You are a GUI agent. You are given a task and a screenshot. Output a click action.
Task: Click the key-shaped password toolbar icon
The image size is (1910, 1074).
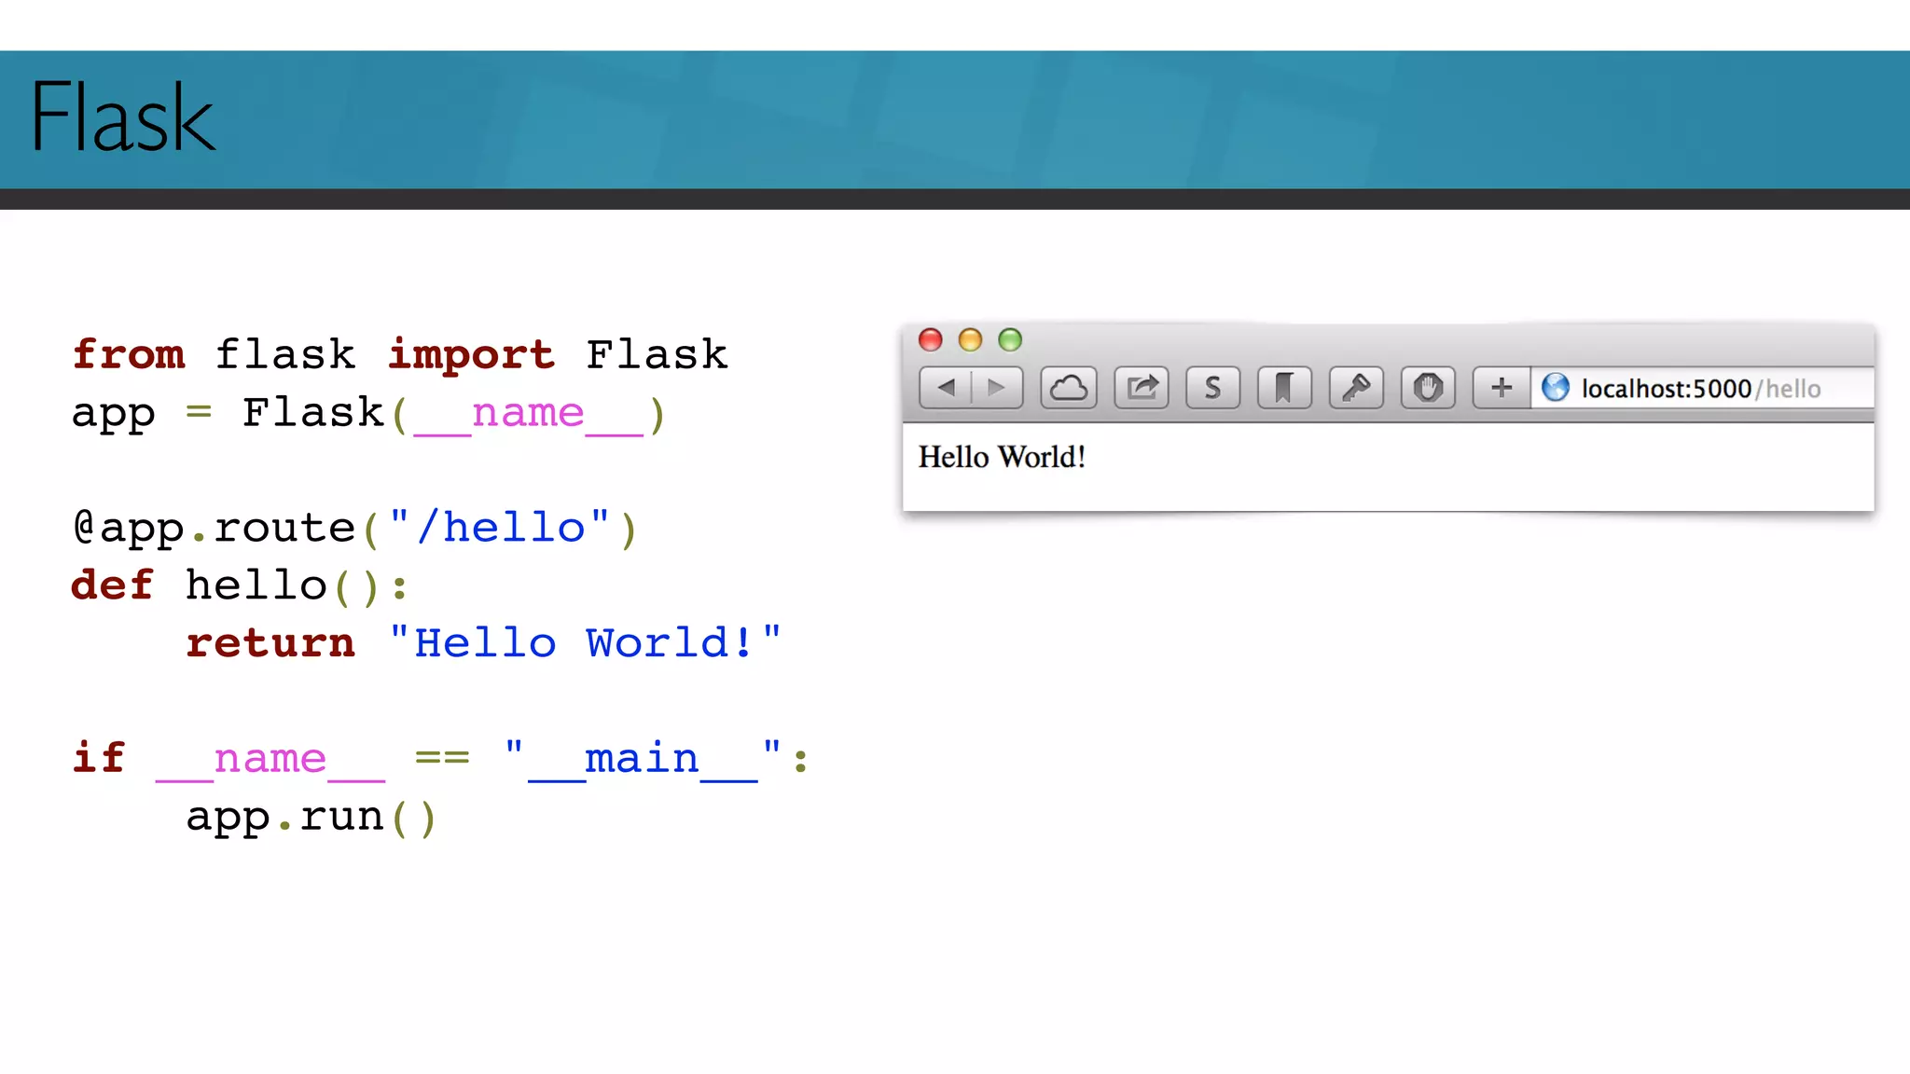coord(1356,388)
